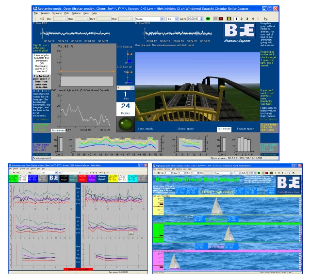
Task: Click the layout icon at toolbar end
Action: point(266,19)
